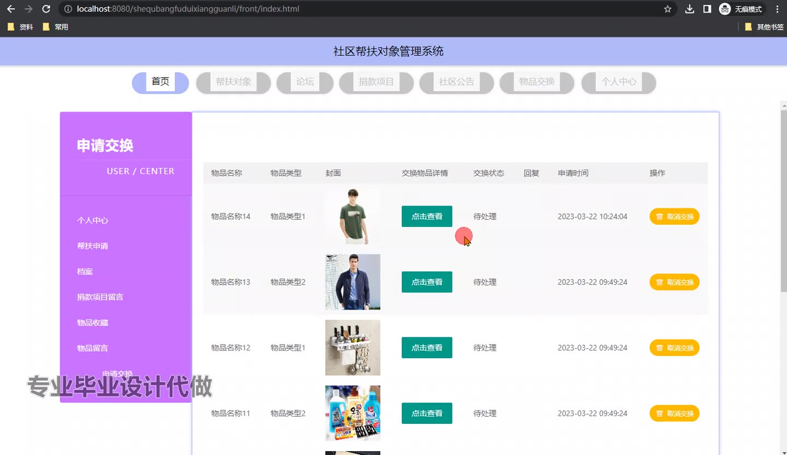Open the 其他书签 folder
Image resolution: width=787 pixels, height=455 pixels.
coord(764,27)
